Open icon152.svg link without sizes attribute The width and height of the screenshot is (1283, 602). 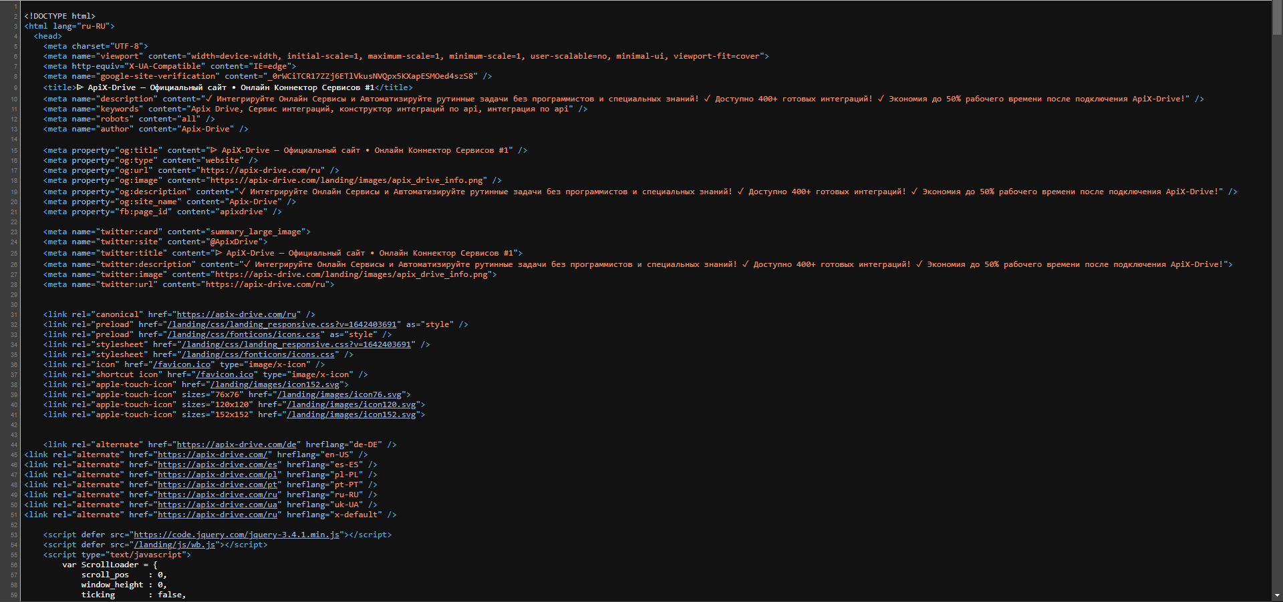click(x=275, y=384)
